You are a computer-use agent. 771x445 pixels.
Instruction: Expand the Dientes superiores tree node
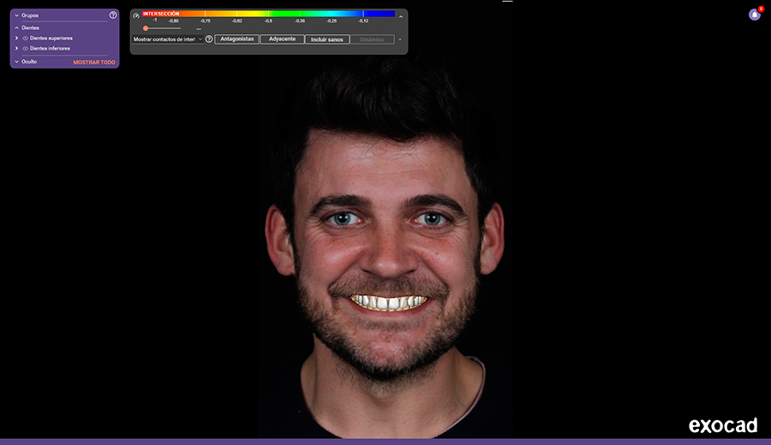17,39
